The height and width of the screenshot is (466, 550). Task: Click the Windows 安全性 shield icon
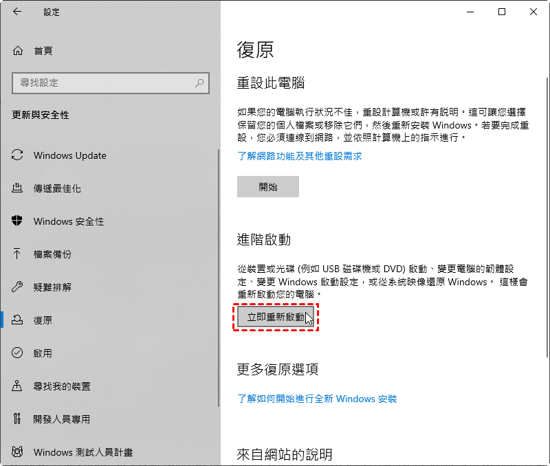16,221
